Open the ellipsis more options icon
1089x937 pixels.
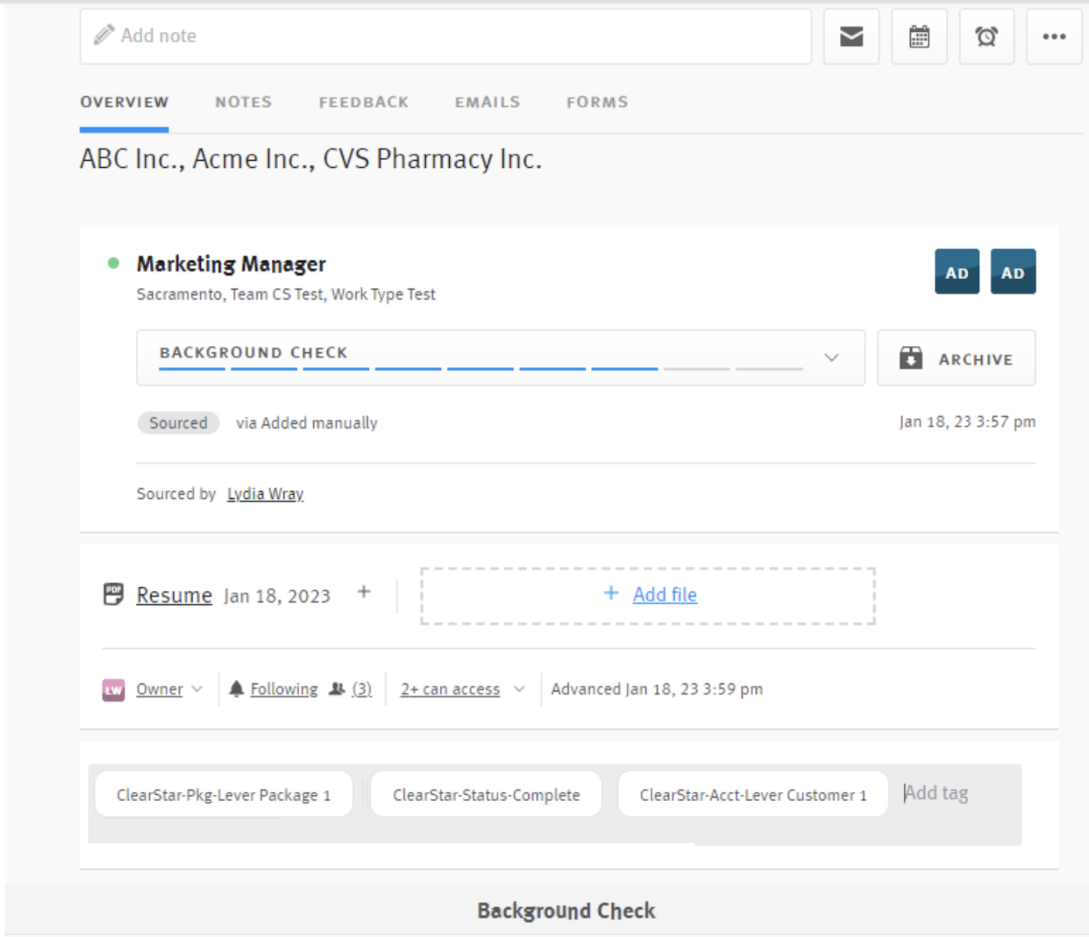point(1054,36)
